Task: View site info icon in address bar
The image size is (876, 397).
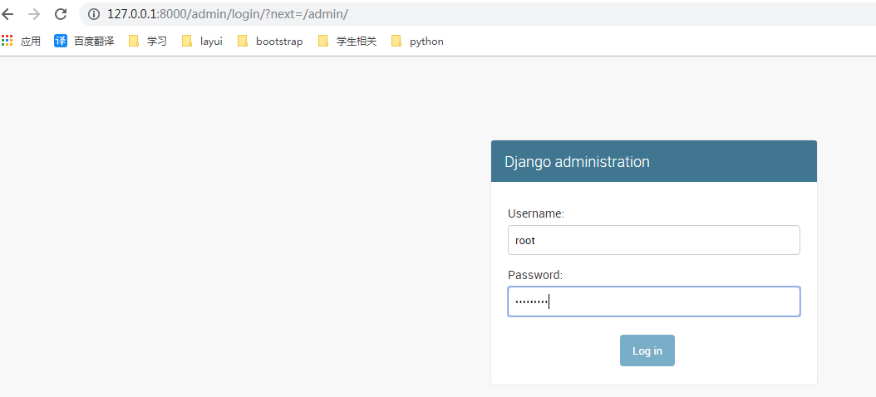Action: [x=94, y=14]
